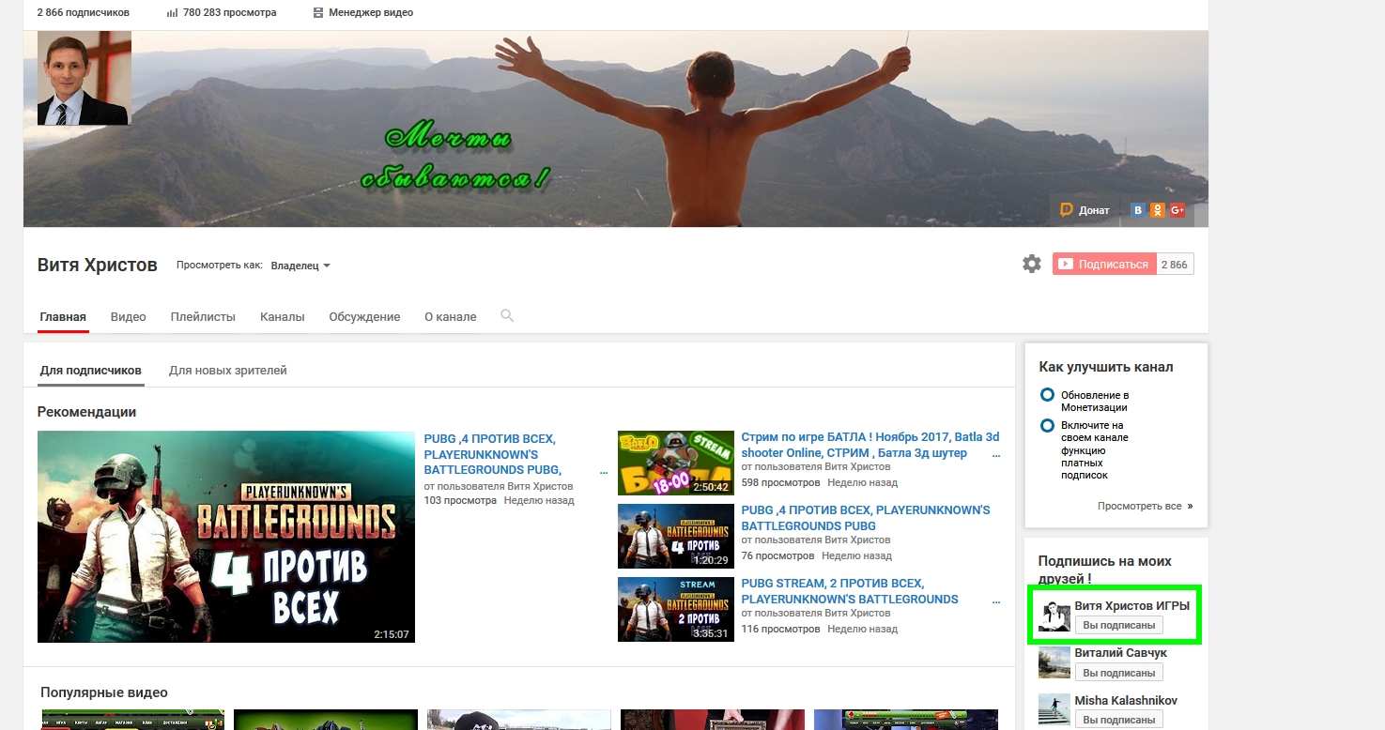
Task: Open the Google+ social icon on banner
Action: (x=1177, y=210)
